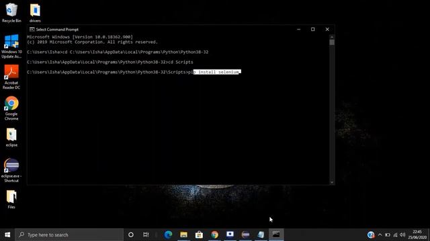Screen dimensions: 430x241
Task: Click Command Prompt title bar icon
Action: click(32, 29)
